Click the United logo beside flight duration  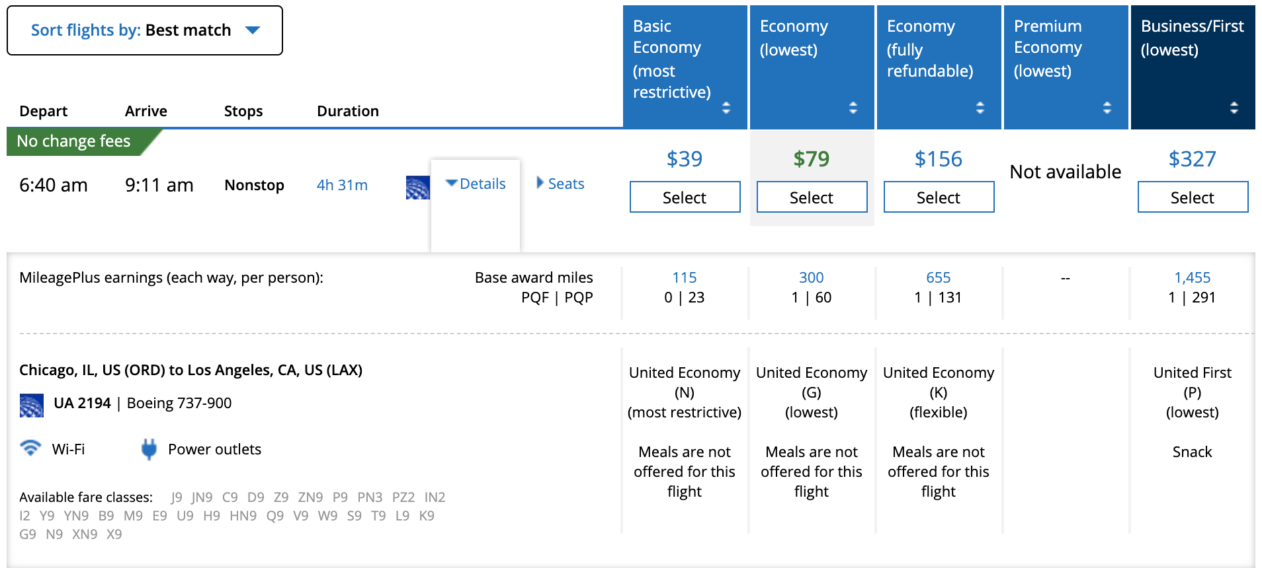tap(417, 188)
